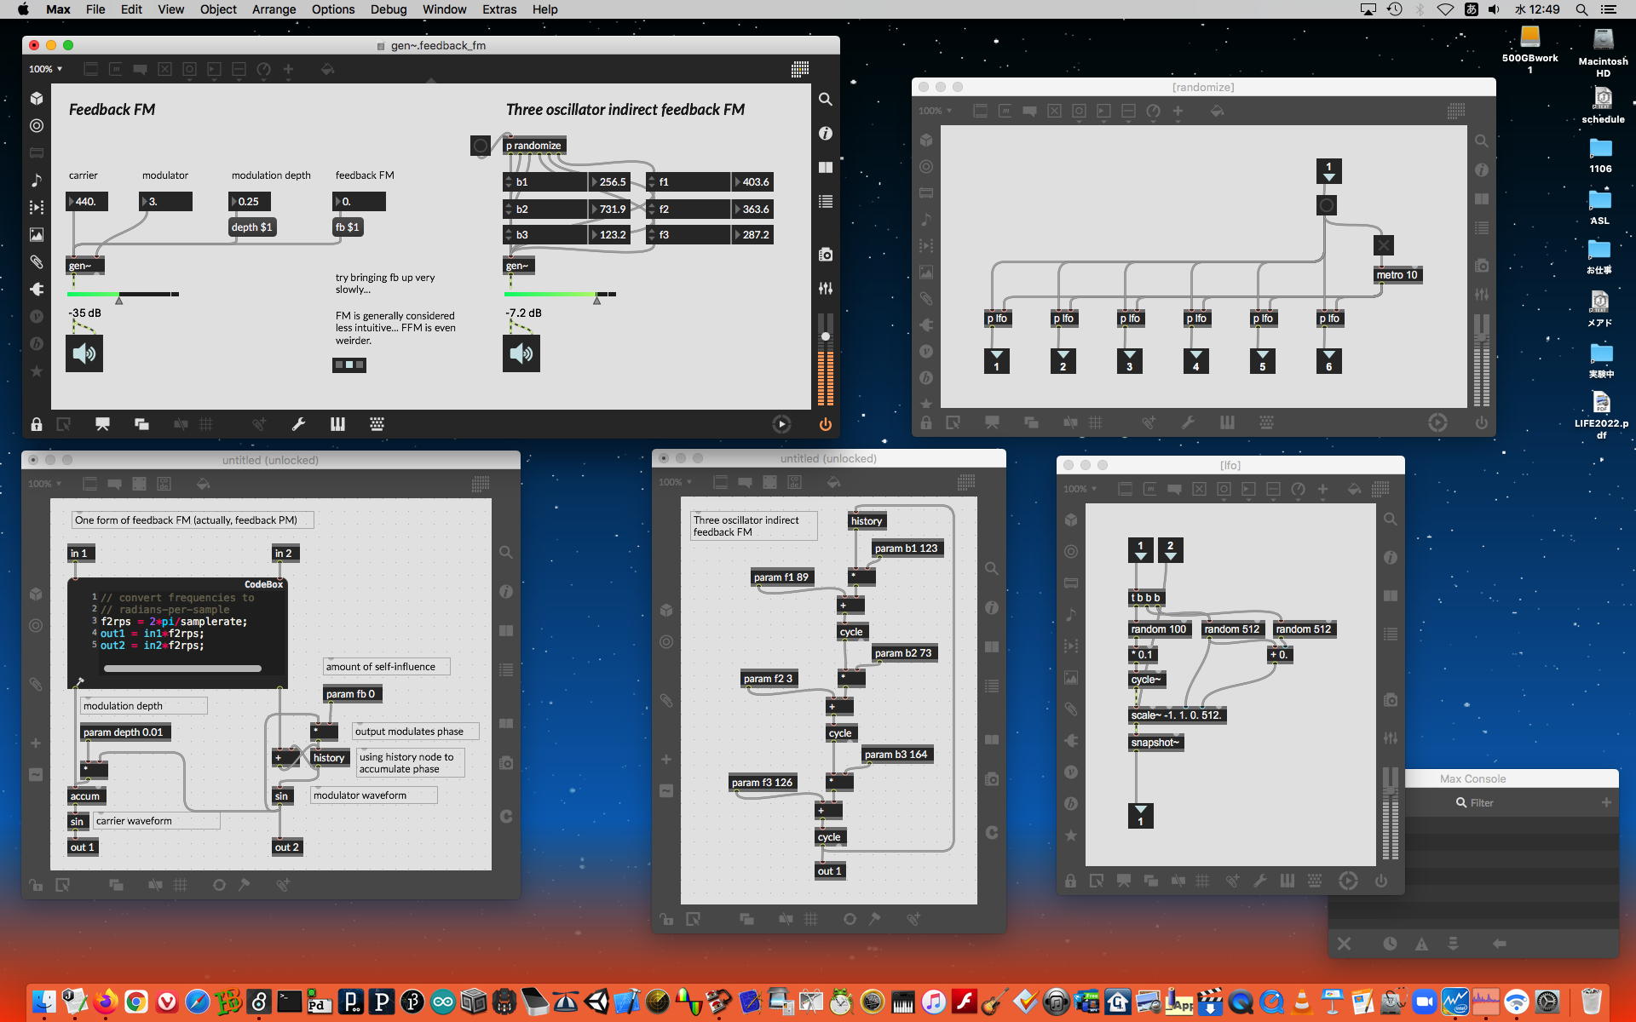Open the object browser cube icon
The height and width of the screenshot is (1022, 1636).
pyautogui.click(x=37, y=99)
